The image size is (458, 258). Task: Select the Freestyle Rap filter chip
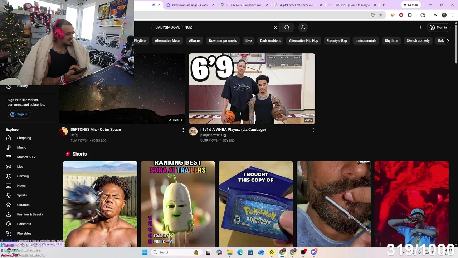click(x=337, y=41)
